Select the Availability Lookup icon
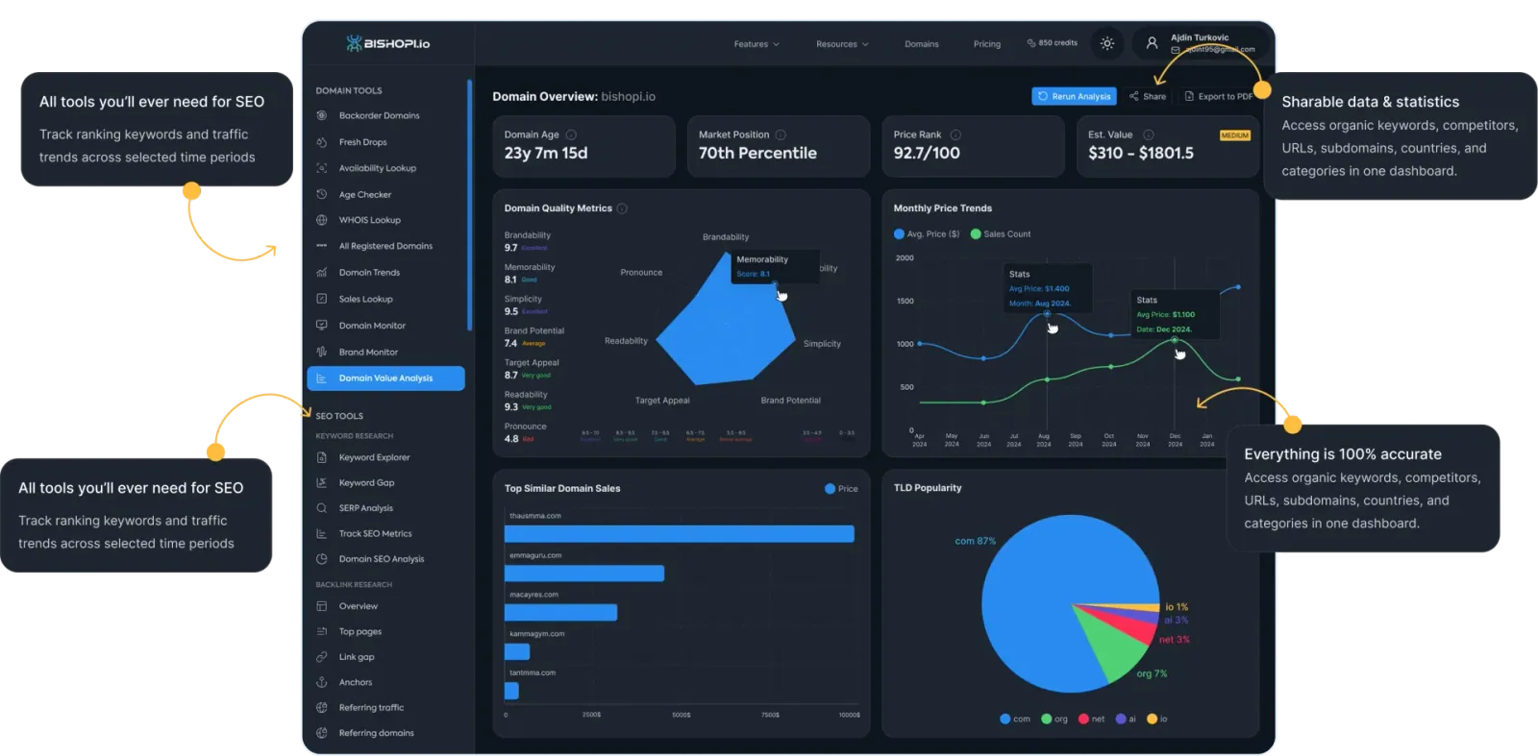This screenshot has height=756, width=1538. point(322,168)
